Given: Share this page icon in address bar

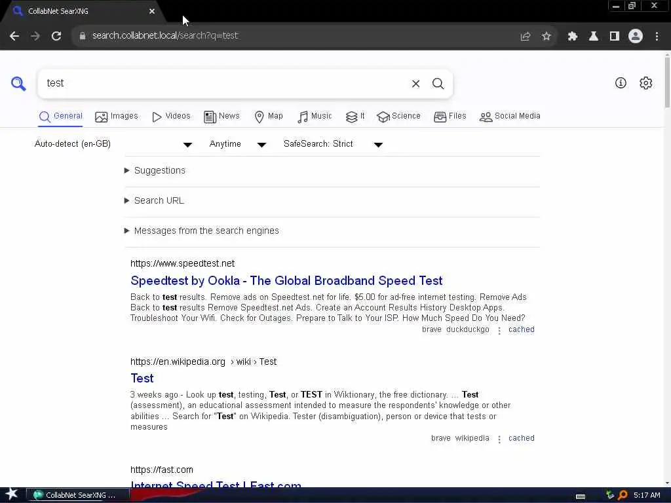Looking at the screenshot, I should [x=526, y=37].
